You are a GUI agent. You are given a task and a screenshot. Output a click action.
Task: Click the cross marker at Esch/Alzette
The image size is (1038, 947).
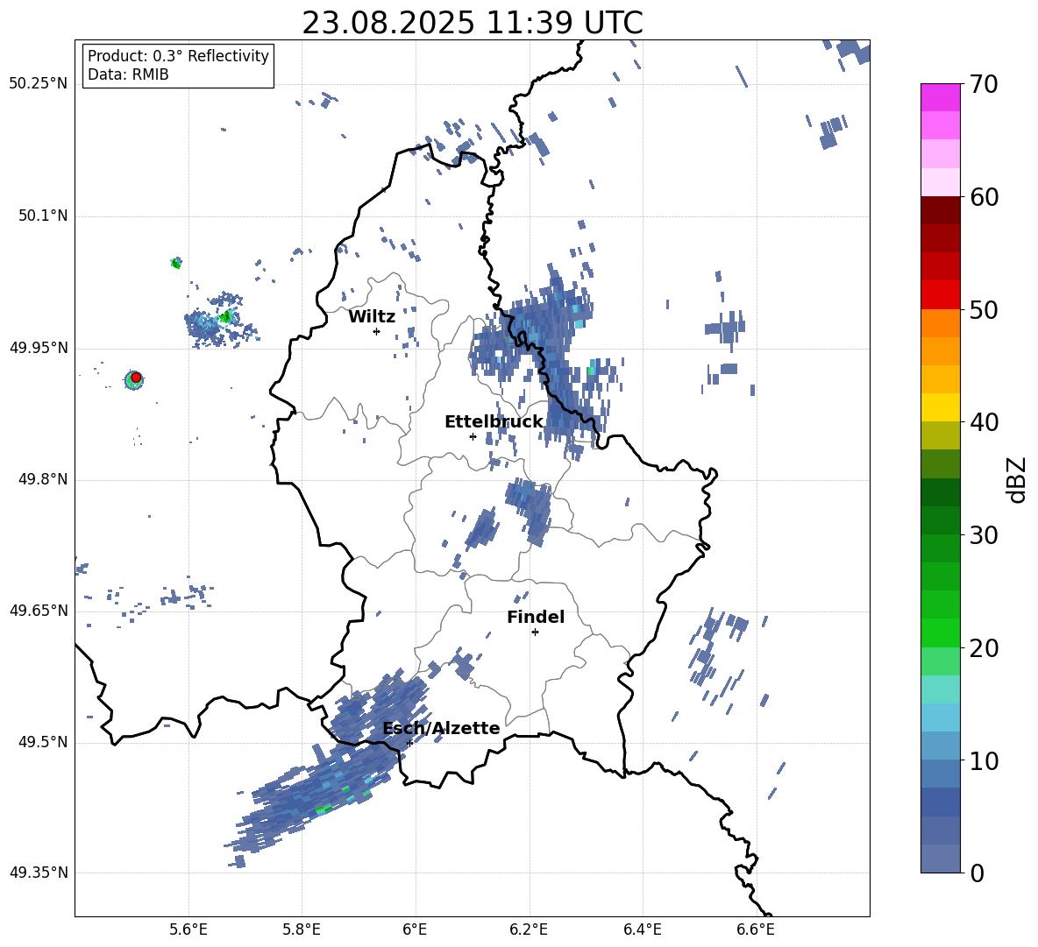(409, 743)
